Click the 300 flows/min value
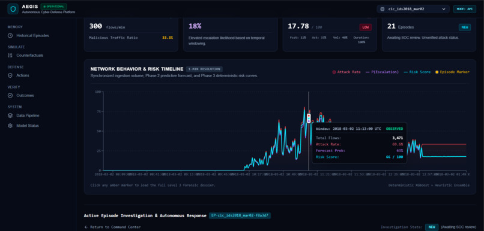This screenshot has width=484, height=231. 95,26
